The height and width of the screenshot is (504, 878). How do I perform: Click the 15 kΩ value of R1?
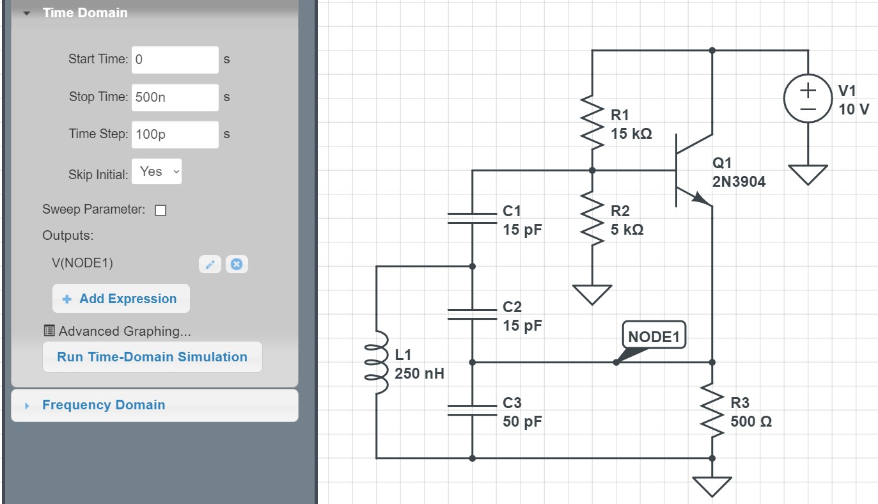[631, 134]
